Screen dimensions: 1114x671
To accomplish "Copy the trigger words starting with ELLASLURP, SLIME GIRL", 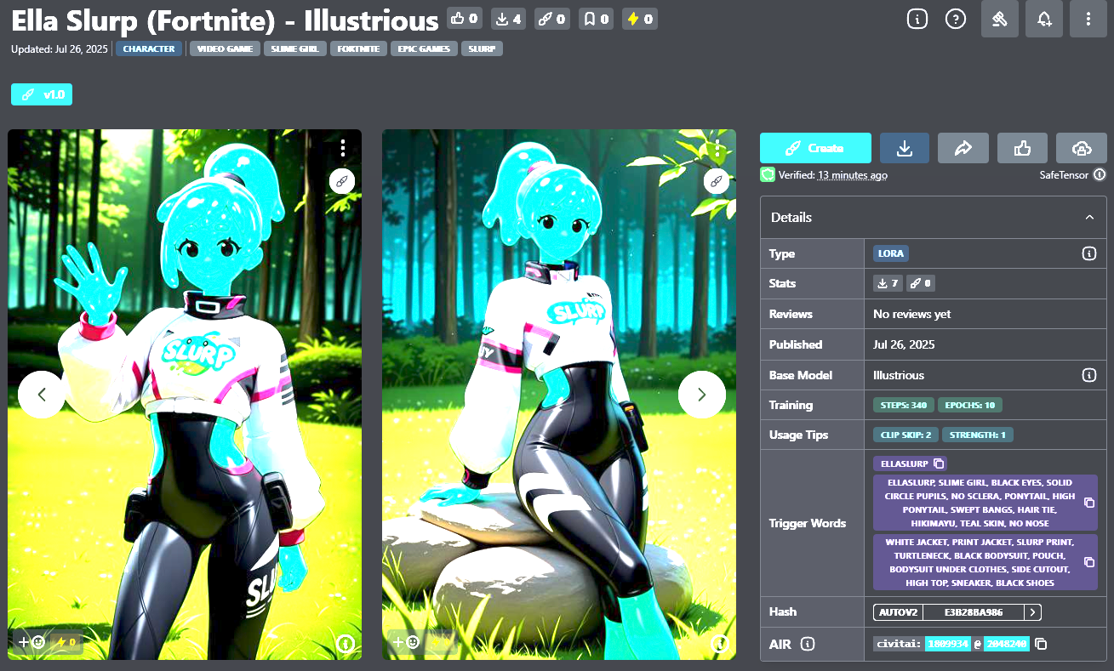I will pyautogui.click(x=1088, y=503).
